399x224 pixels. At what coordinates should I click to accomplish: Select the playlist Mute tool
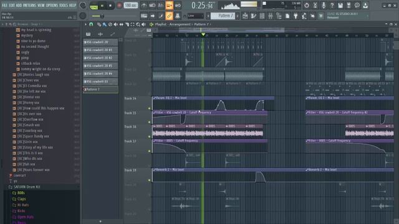(116, 24)
